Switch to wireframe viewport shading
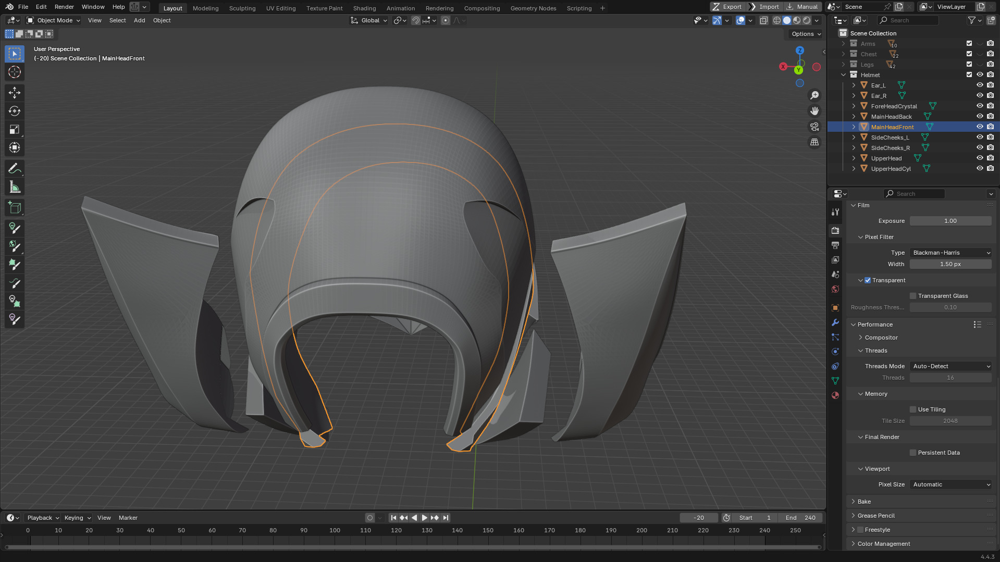Image resolution: width=1000 pixels, height=562 pixels. pyautogui.click(x=777, y=20)
